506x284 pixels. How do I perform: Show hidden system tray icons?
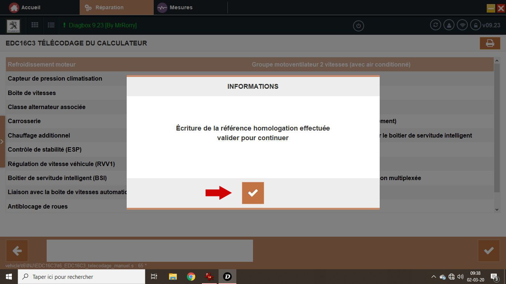tap(434, 277)
